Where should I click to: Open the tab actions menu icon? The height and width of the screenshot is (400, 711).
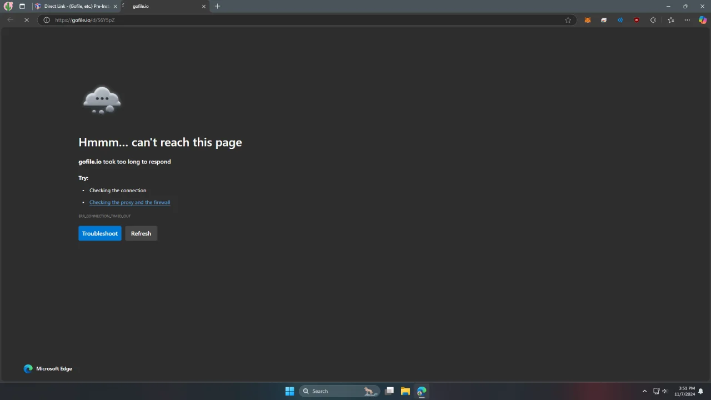22,6
